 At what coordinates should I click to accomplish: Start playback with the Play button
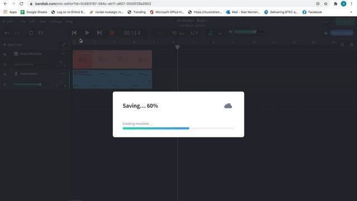87,33
